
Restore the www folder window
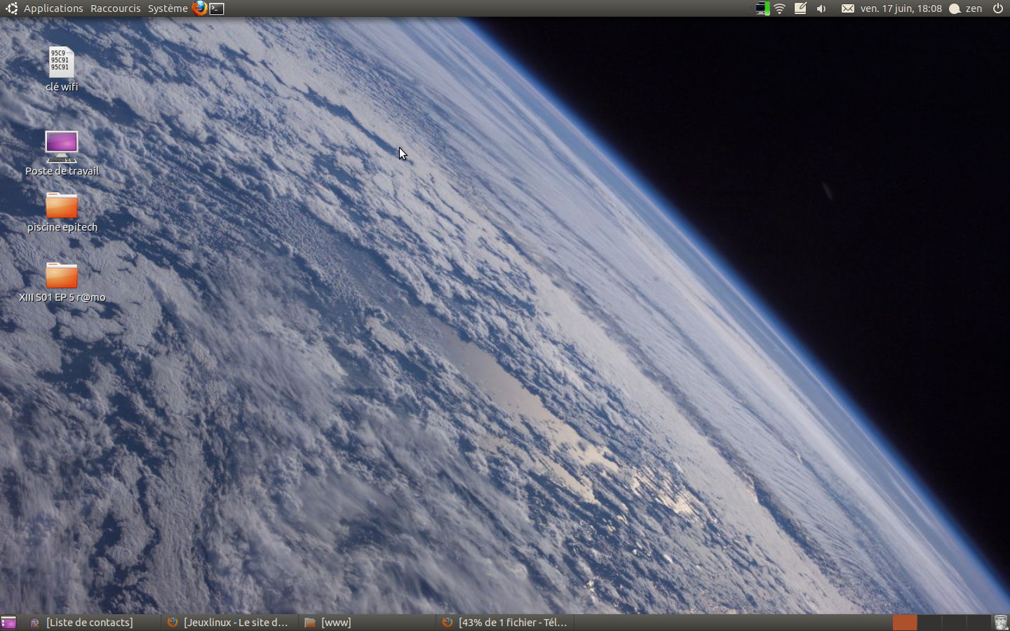[335, 623]
